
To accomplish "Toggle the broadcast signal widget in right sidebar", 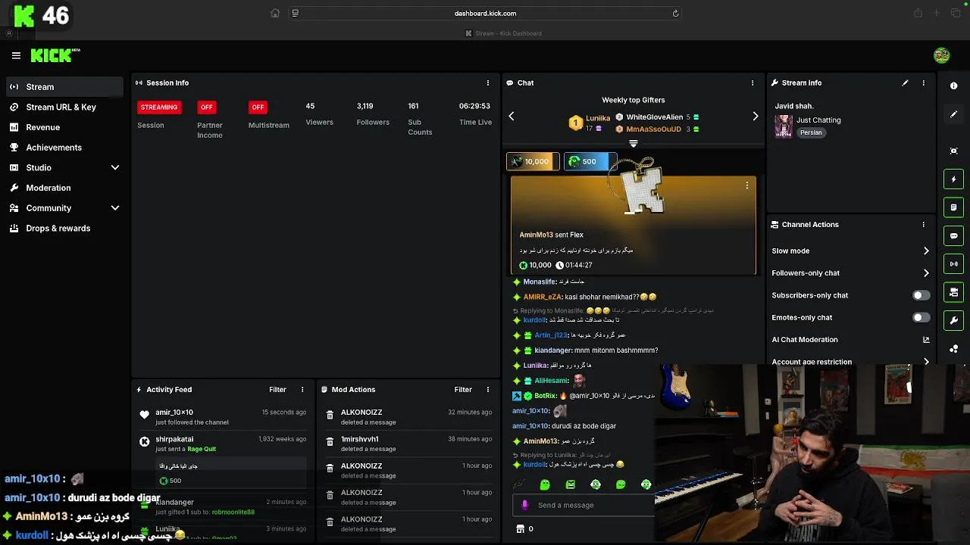I will pyautogui.click(x=954, y=263).
